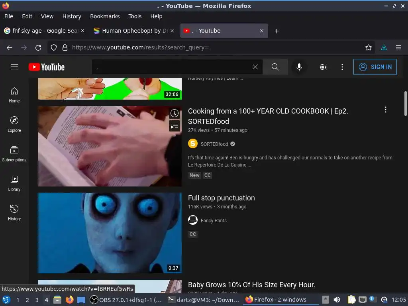The height and width of the screenshot is (306, 408).
Task: Focus the YouTube search input field
Action: point(172,67)
